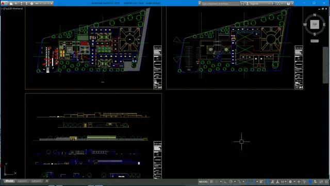Toggle annotation objects visibility
The image size is (330, 186).
(x=267, y=182)
